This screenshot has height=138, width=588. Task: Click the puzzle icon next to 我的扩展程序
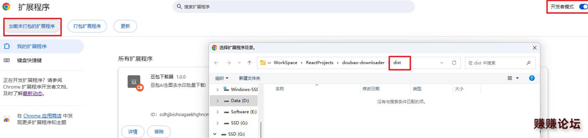pyautogui.click(x=7, y=46)
